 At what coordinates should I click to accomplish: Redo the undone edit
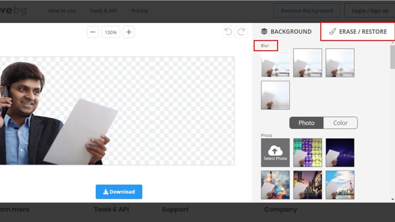[x=241, y=32]
